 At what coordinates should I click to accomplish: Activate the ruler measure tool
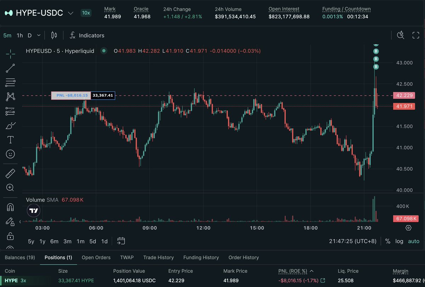[x=10, y=173]
